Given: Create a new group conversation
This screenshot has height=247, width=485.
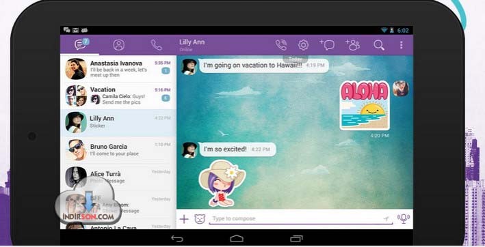Looking at the screenshot, I should click(x=352, y=45).
